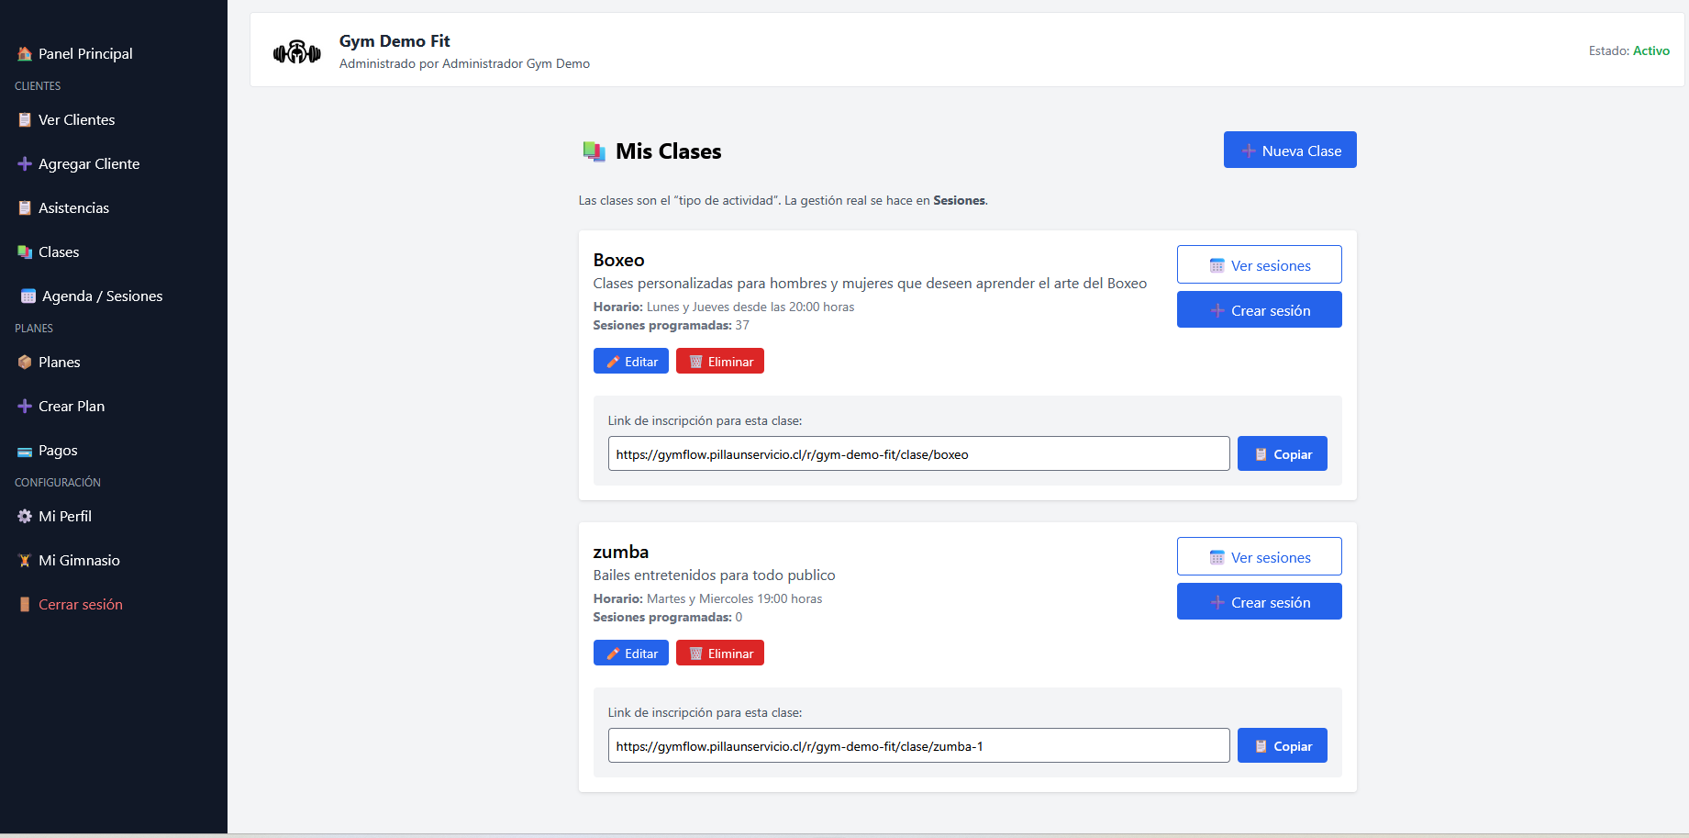Screen dimensions: 1689x838
Task: Create a session for zumba
Action: (1259, 601)
